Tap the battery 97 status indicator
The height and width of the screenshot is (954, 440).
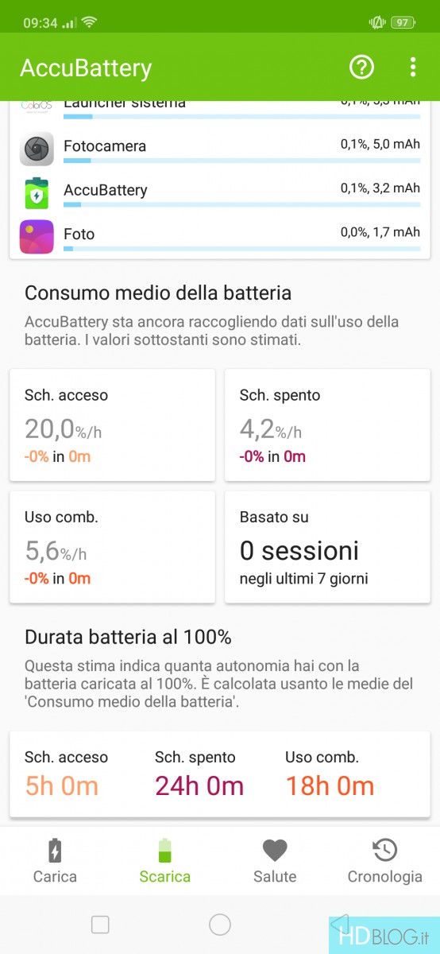click(x=403, y=23)
